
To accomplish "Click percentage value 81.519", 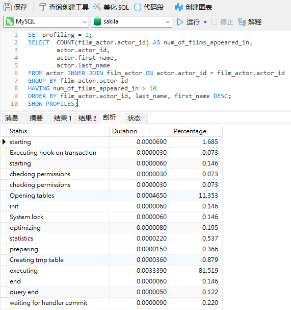I will click(208, 271).
